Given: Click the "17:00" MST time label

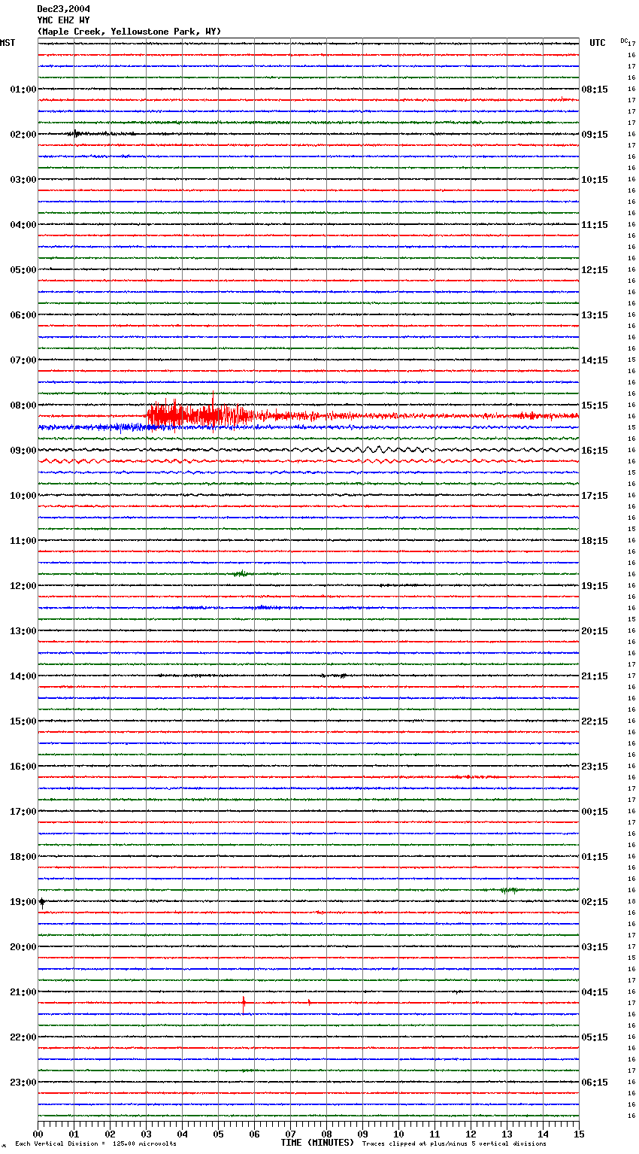Looking at the screenshot, I should click(x=23, y=812).
